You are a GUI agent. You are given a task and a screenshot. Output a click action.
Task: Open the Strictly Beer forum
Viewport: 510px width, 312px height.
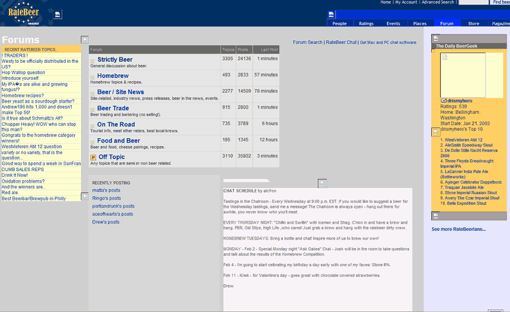point(115,59)
